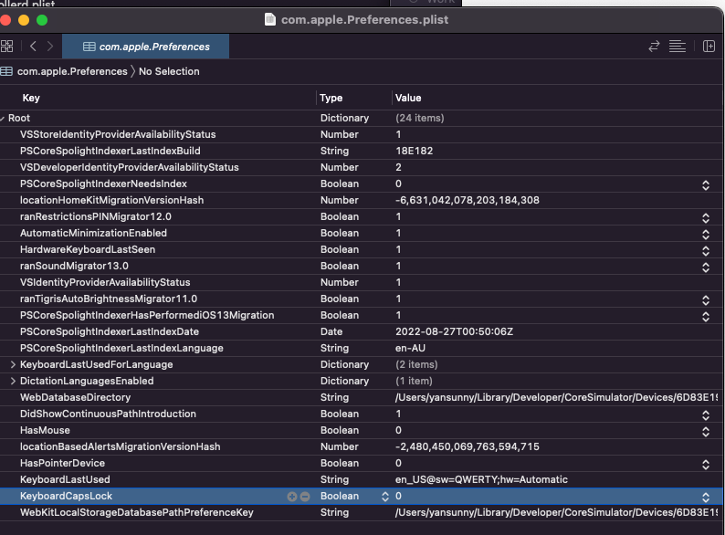Click the (24 items) Root value
This screenshot has width=725, height=535.
click(419, 118)
